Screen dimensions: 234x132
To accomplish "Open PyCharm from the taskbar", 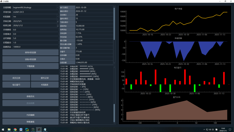I will point(27,129).
